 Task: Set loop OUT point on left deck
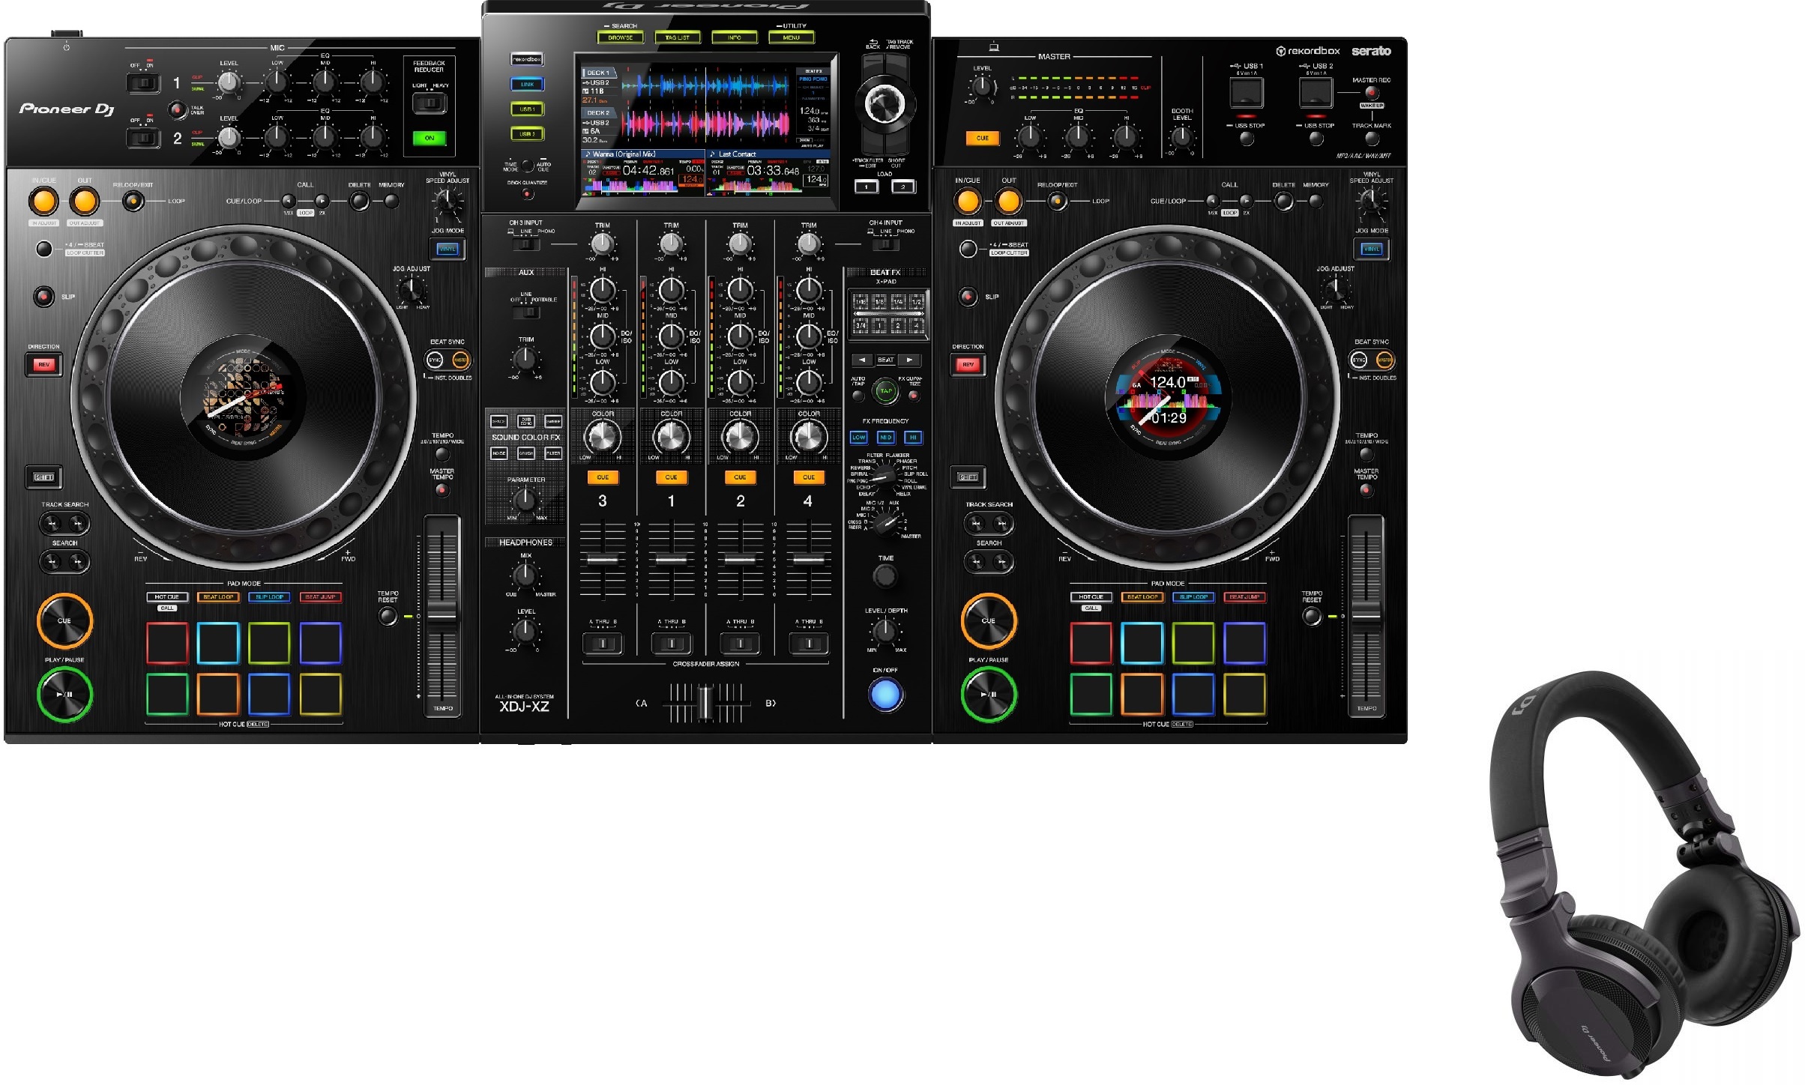[85, 201]
